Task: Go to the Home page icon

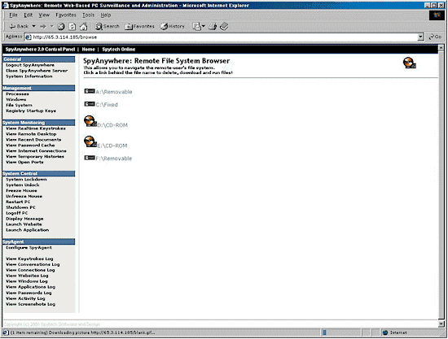Action: click(x=83, y=27)
